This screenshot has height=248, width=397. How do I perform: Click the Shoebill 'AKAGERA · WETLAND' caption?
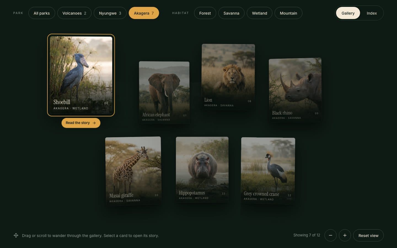coord(71,108)
